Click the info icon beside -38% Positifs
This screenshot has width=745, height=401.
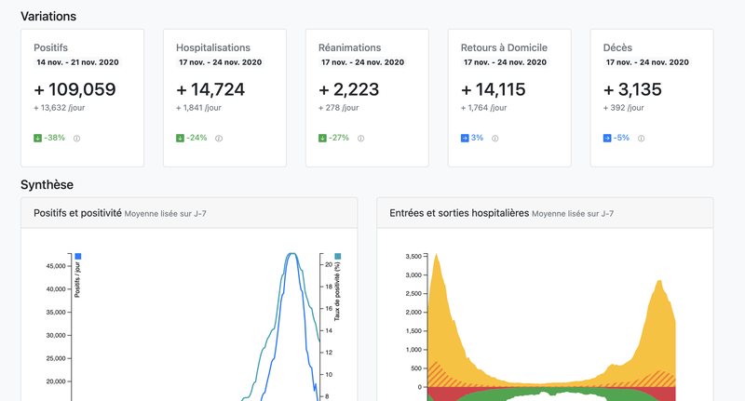click(x=76, y=139)
